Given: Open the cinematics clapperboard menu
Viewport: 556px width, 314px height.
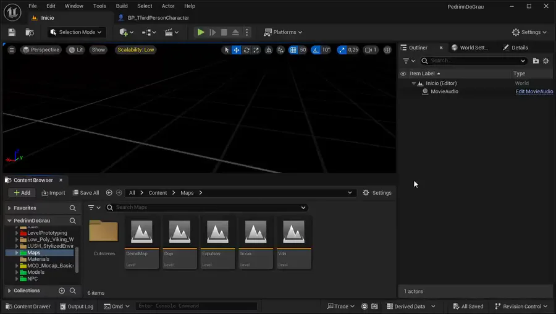Looking at the screenshot, I should click(171, 32).
